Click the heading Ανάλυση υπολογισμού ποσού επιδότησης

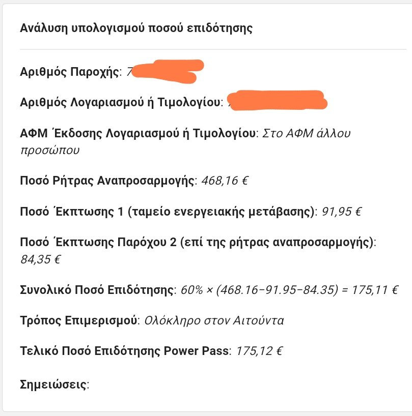click(x=136, y=28)
